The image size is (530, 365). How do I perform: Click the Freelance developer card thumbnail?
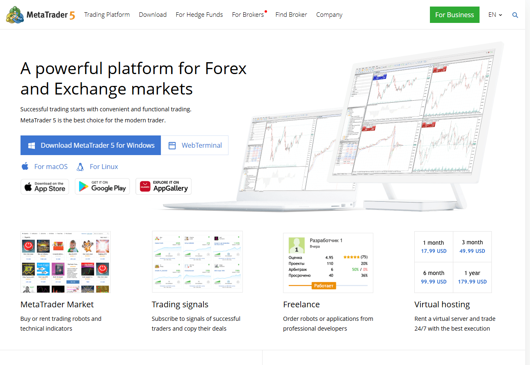pyautogui.click(x=328, y=263)
